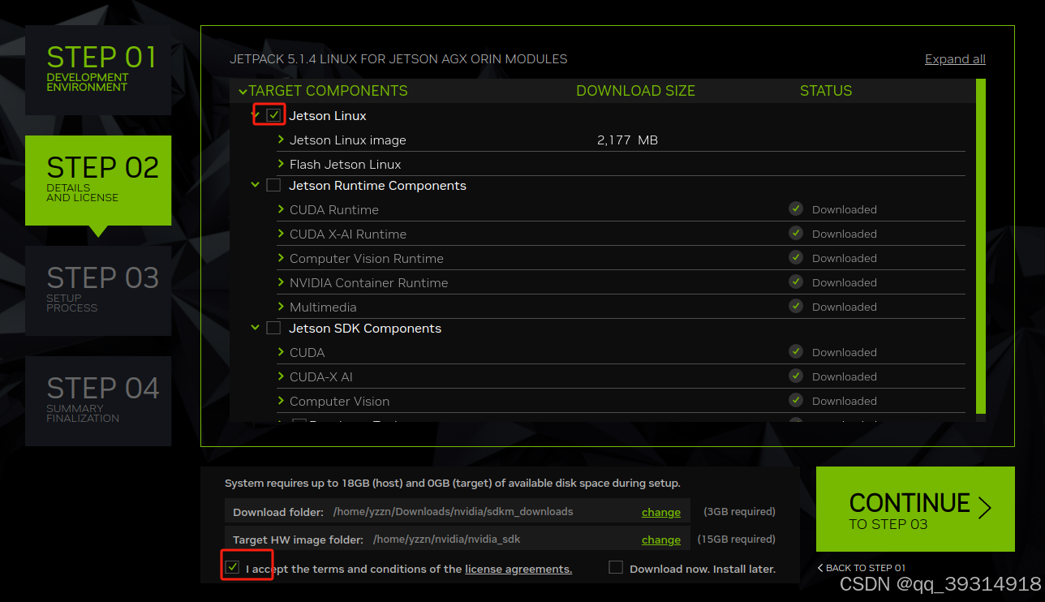Toggle the accept terms and conditions checkbox
The image size is (1045, 602).
click(233, 567)
